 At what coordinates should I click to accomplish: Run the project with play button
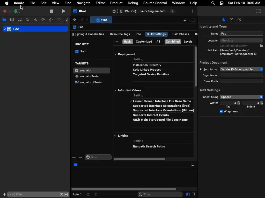coord(64,11)
